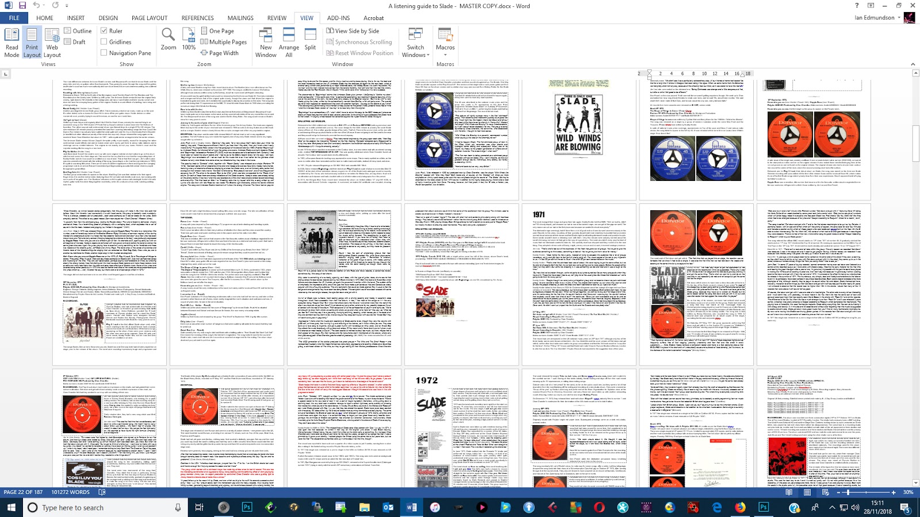The height and width of the screenshot is (517, 920).
Task: Select Print Layout view
Action: [x=32, y=43]
